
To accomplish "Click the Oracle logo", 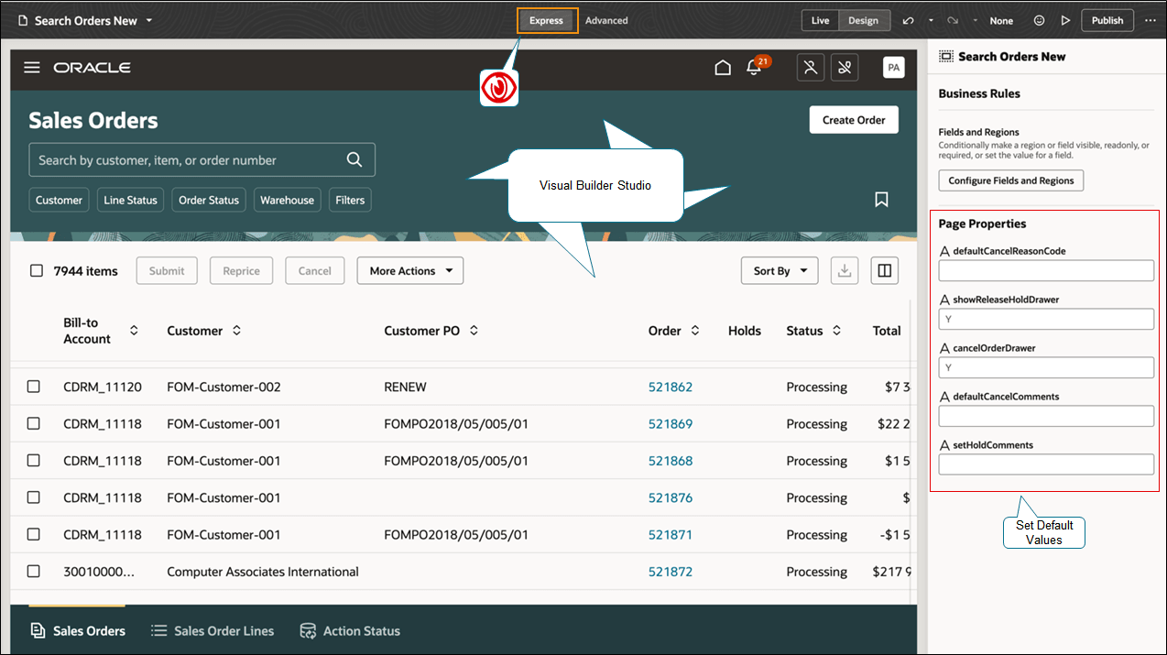I will pyautogui.click(x=92, y=68).
